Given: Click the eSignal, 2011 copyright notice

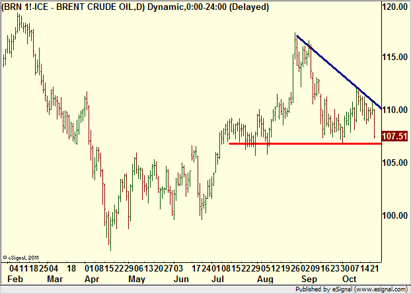Looking at the screenshot, I should click(x=20, y=258).
